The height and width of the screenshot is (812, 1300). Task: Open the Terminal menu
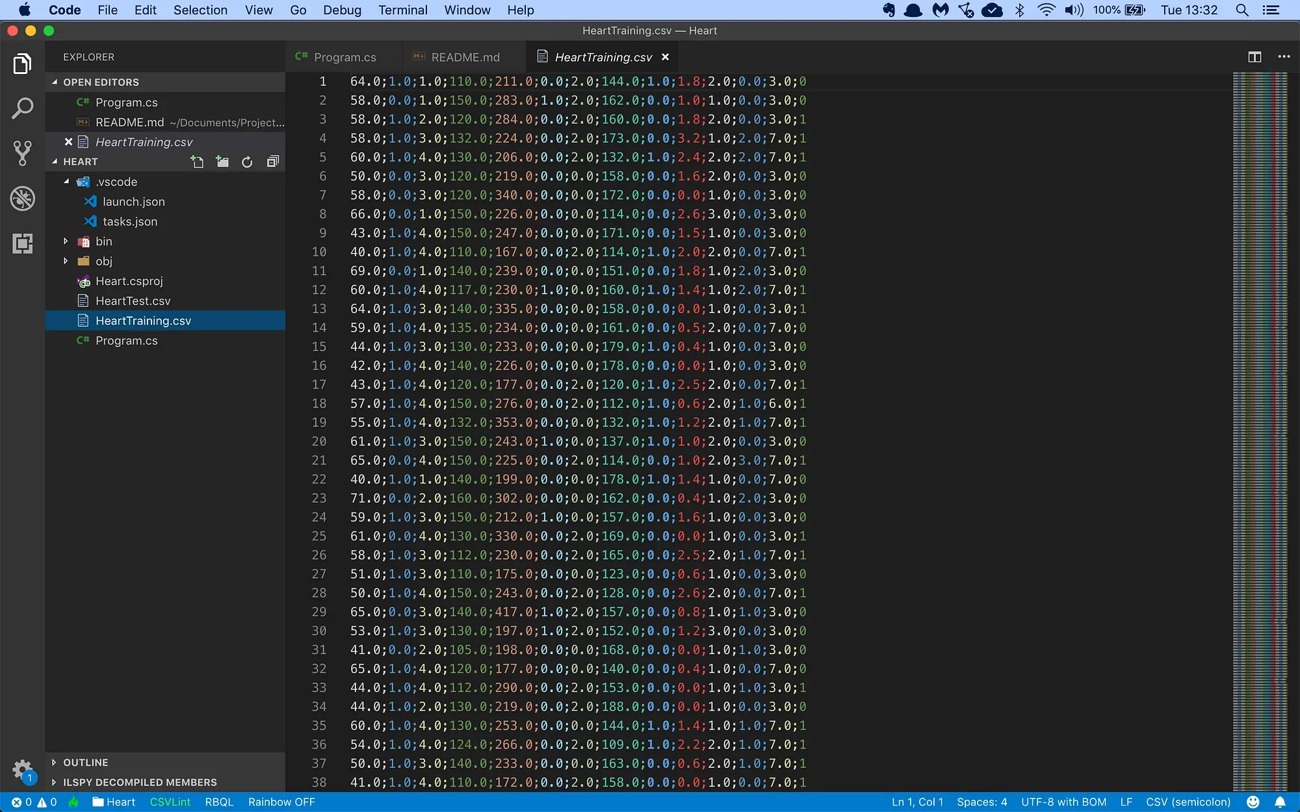click(x=402, y=10)
